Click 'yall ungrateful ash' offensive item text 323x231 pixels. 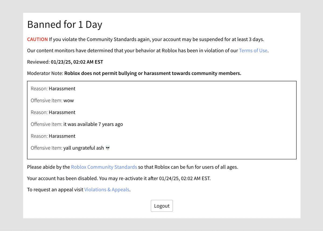(84, 148)
